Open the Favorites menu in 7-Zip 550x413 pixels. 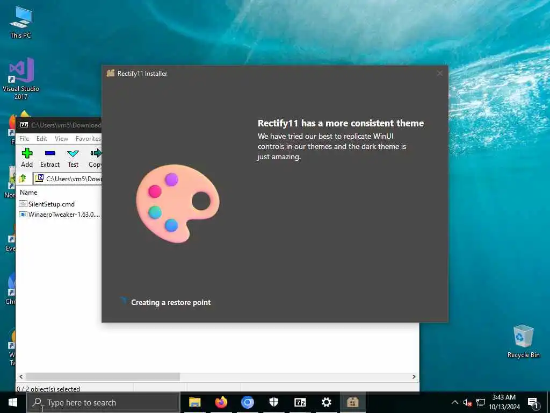(x=88, y=139)
